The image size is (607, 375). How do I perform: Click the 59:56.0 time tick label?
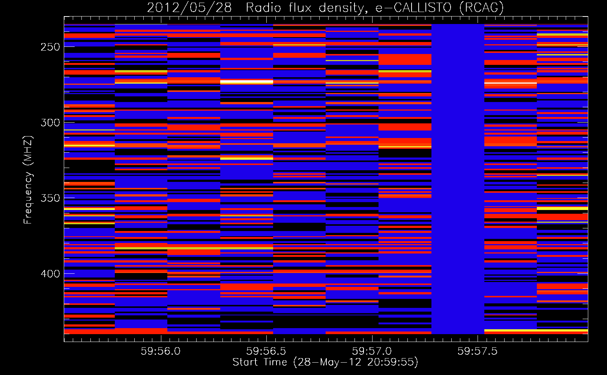tap(161, 351)
